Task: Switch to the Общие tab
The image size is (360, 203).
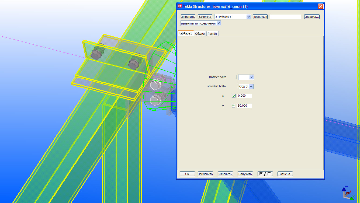Action: coord(200,34)
